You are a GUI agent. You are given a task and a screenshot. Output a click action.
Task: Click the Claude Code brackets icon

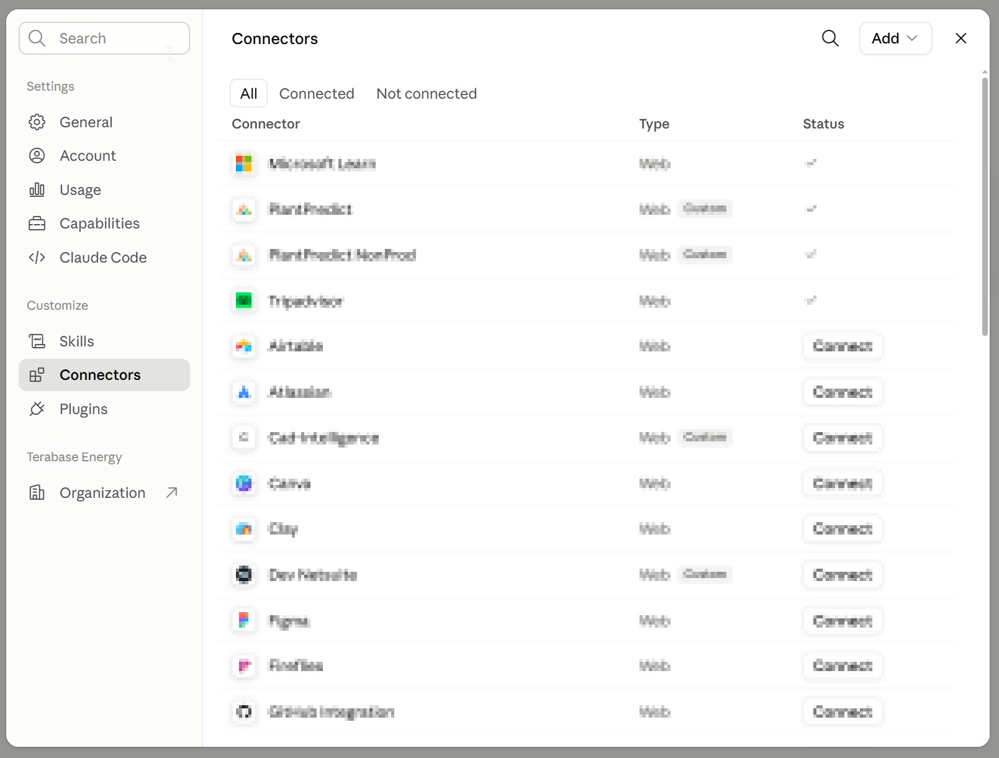tap(37, 258)
